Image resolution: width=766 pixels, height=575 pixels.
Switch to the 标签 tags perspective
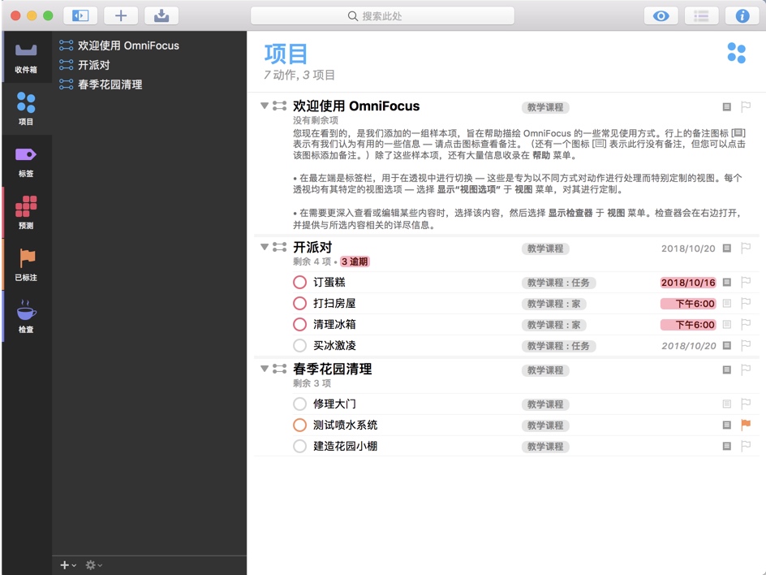[x=26, y=161]
